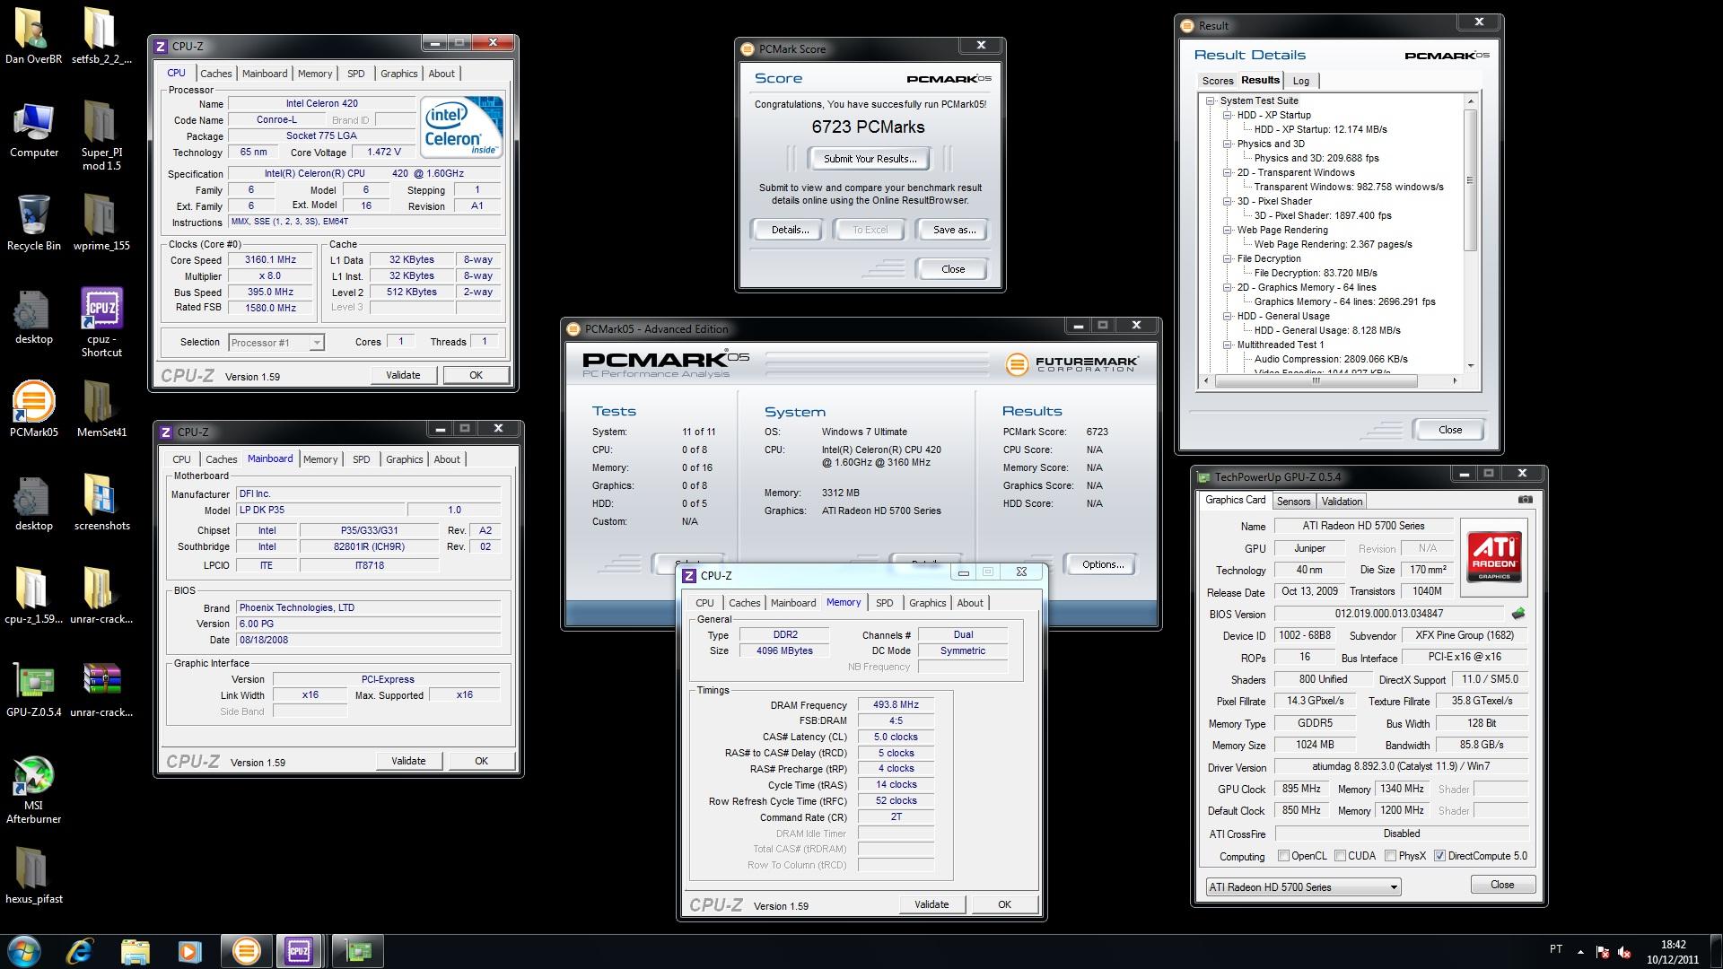
Task: Toggle the PhysX checkbox in GPU-Z
Action: pos(1390,856)
